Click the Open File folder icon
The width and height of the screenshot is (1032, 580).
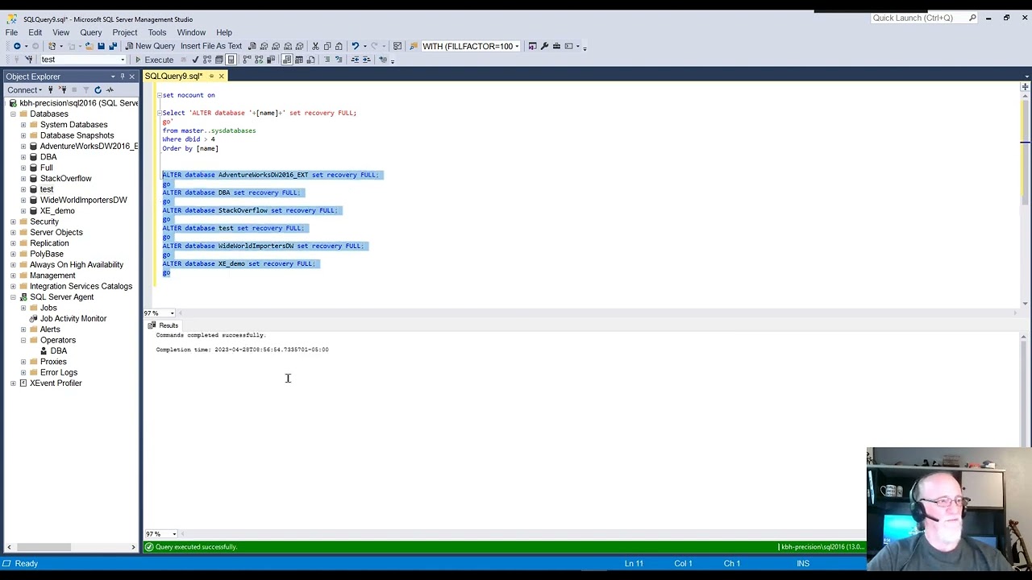click(89, 46)
